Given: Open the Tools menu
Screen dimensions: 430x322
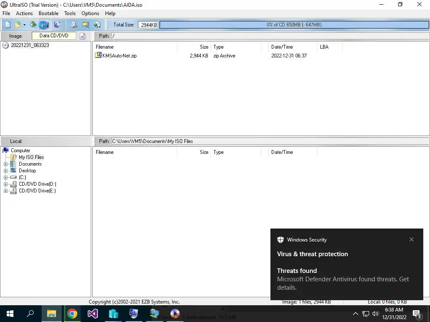Looking at the screenshot, I should point(70,13).
